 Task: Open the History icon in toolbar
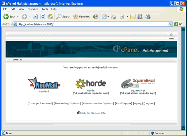point(96,17)
